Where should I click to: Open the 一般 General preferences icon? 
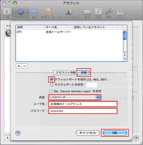coord(7,14)
